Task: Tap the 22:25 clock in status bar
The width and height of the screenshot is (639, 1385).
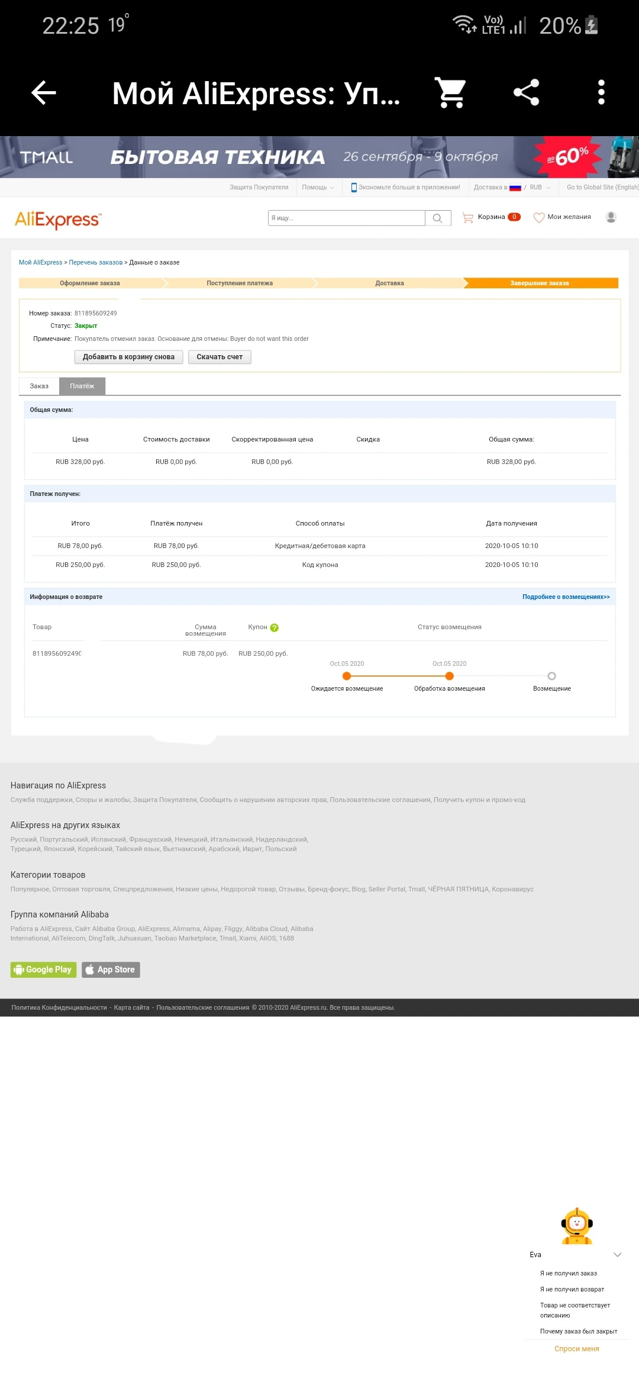Action: pos(70,25)
